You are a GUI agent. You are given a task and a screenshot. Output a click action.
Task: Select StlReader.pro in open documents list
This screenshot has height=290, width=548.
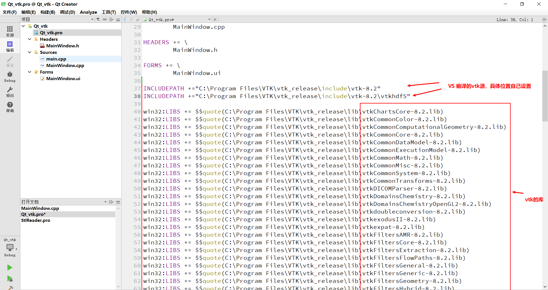pos(36,220)
